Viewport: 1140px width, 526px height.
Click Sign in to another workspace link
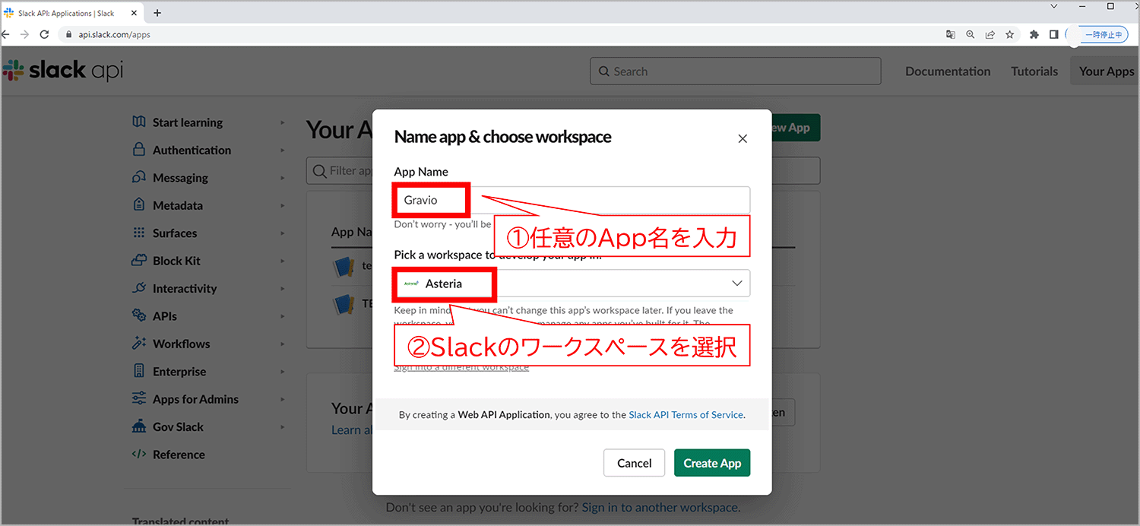pos(660,507)
